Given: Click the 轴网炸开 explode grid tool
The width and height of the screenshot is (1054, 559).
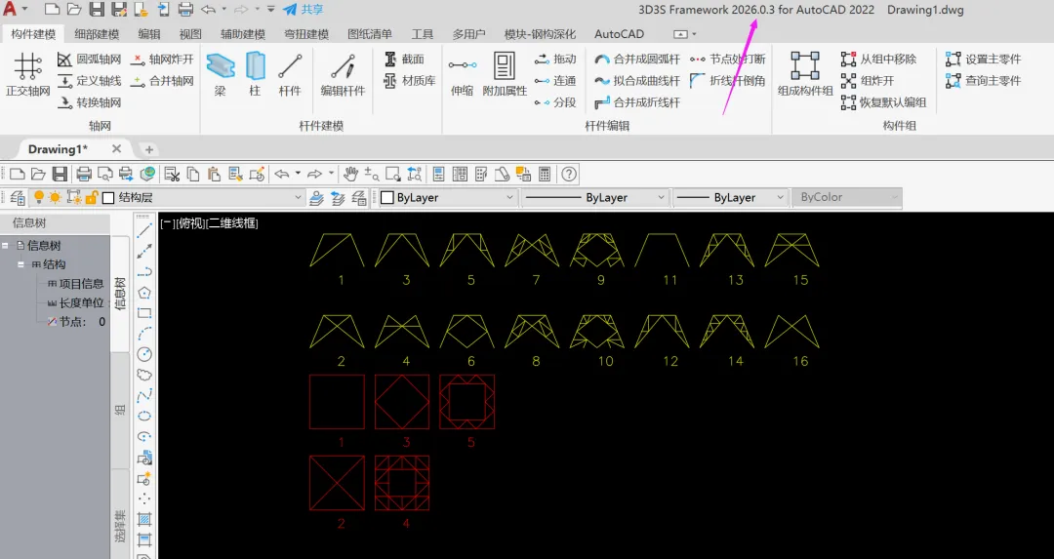Looking at the screenshot, I should [x=163, y=60].
